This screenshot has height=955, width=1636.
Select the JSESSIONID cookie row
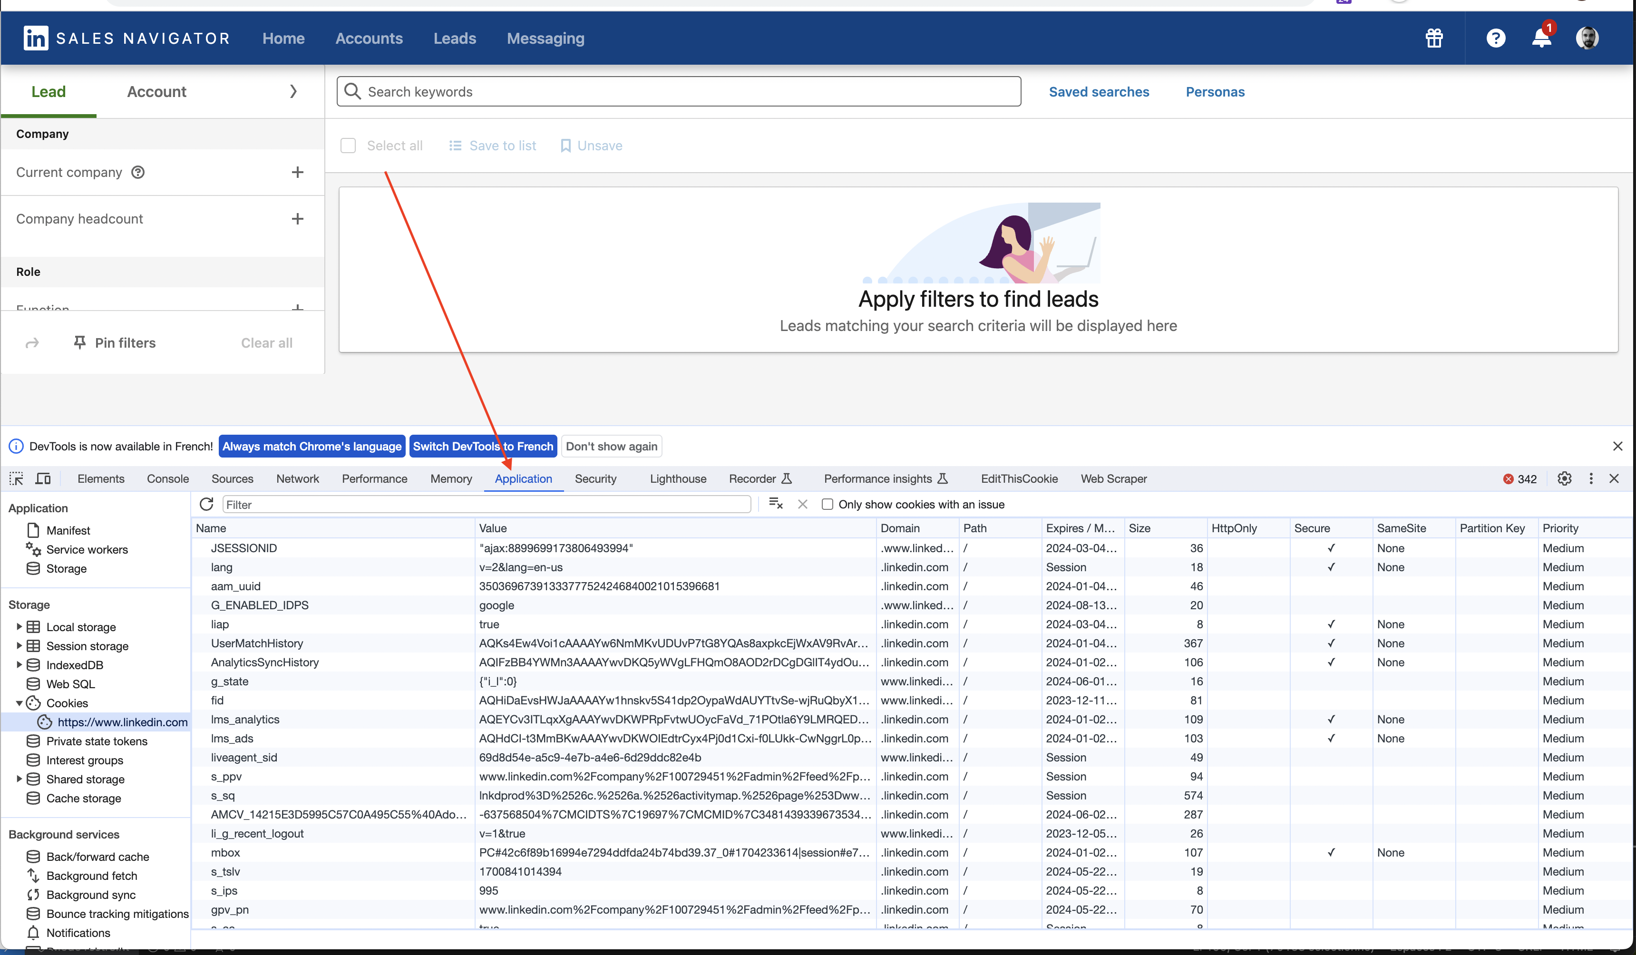(x=912, y=548)
